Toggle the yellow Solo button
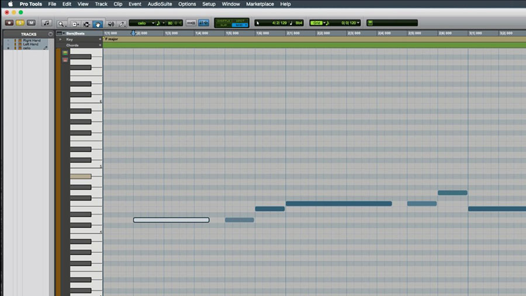 (x=20, y=23)
